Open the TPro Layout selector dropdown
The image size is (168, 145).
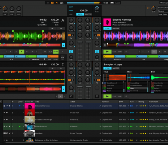pos(164,3)
